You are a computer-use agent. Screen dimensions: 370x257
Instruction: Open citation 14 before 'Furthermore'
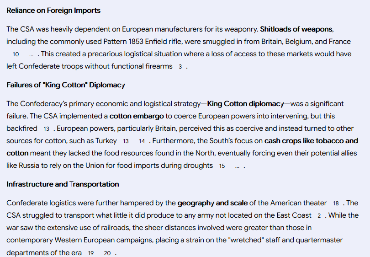[142, 141]
